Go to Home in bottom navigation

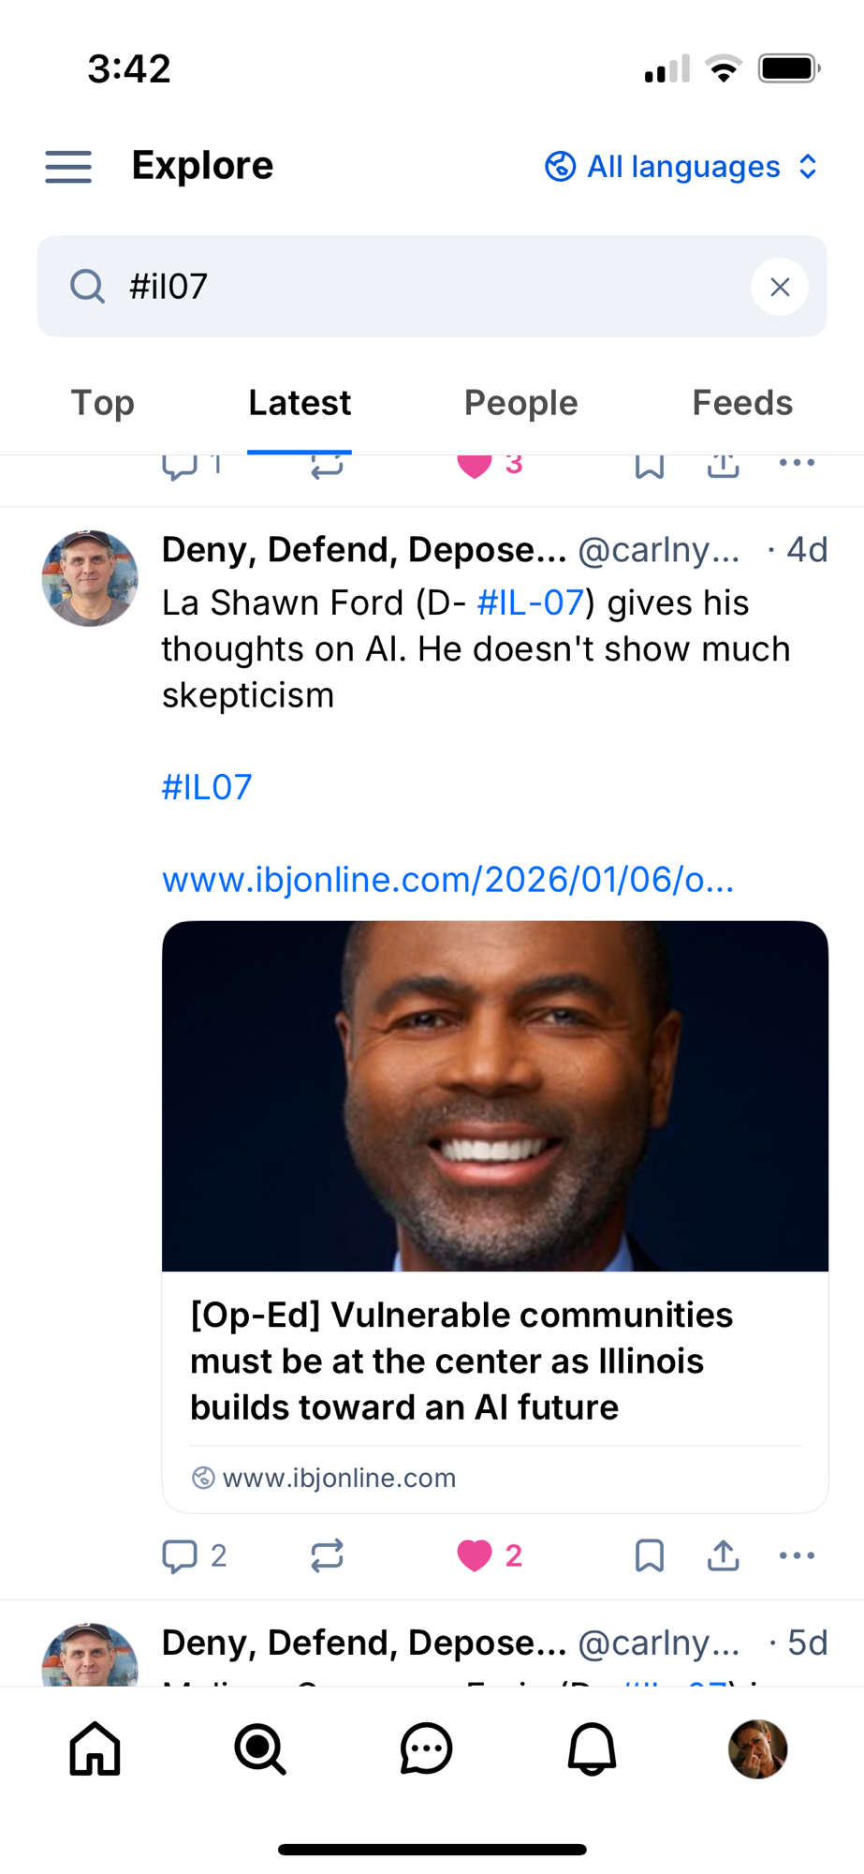(x=95, y=1748)
